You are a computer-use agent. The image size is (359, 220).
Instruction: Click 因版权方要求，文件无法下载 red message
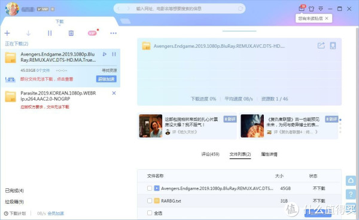click(x=45, y=107)
